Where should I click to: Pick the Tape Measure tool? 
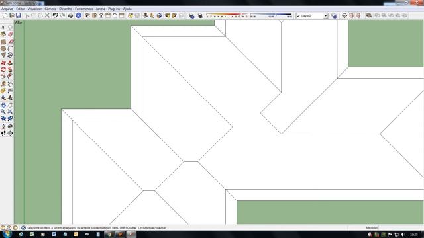click(3, 84)
